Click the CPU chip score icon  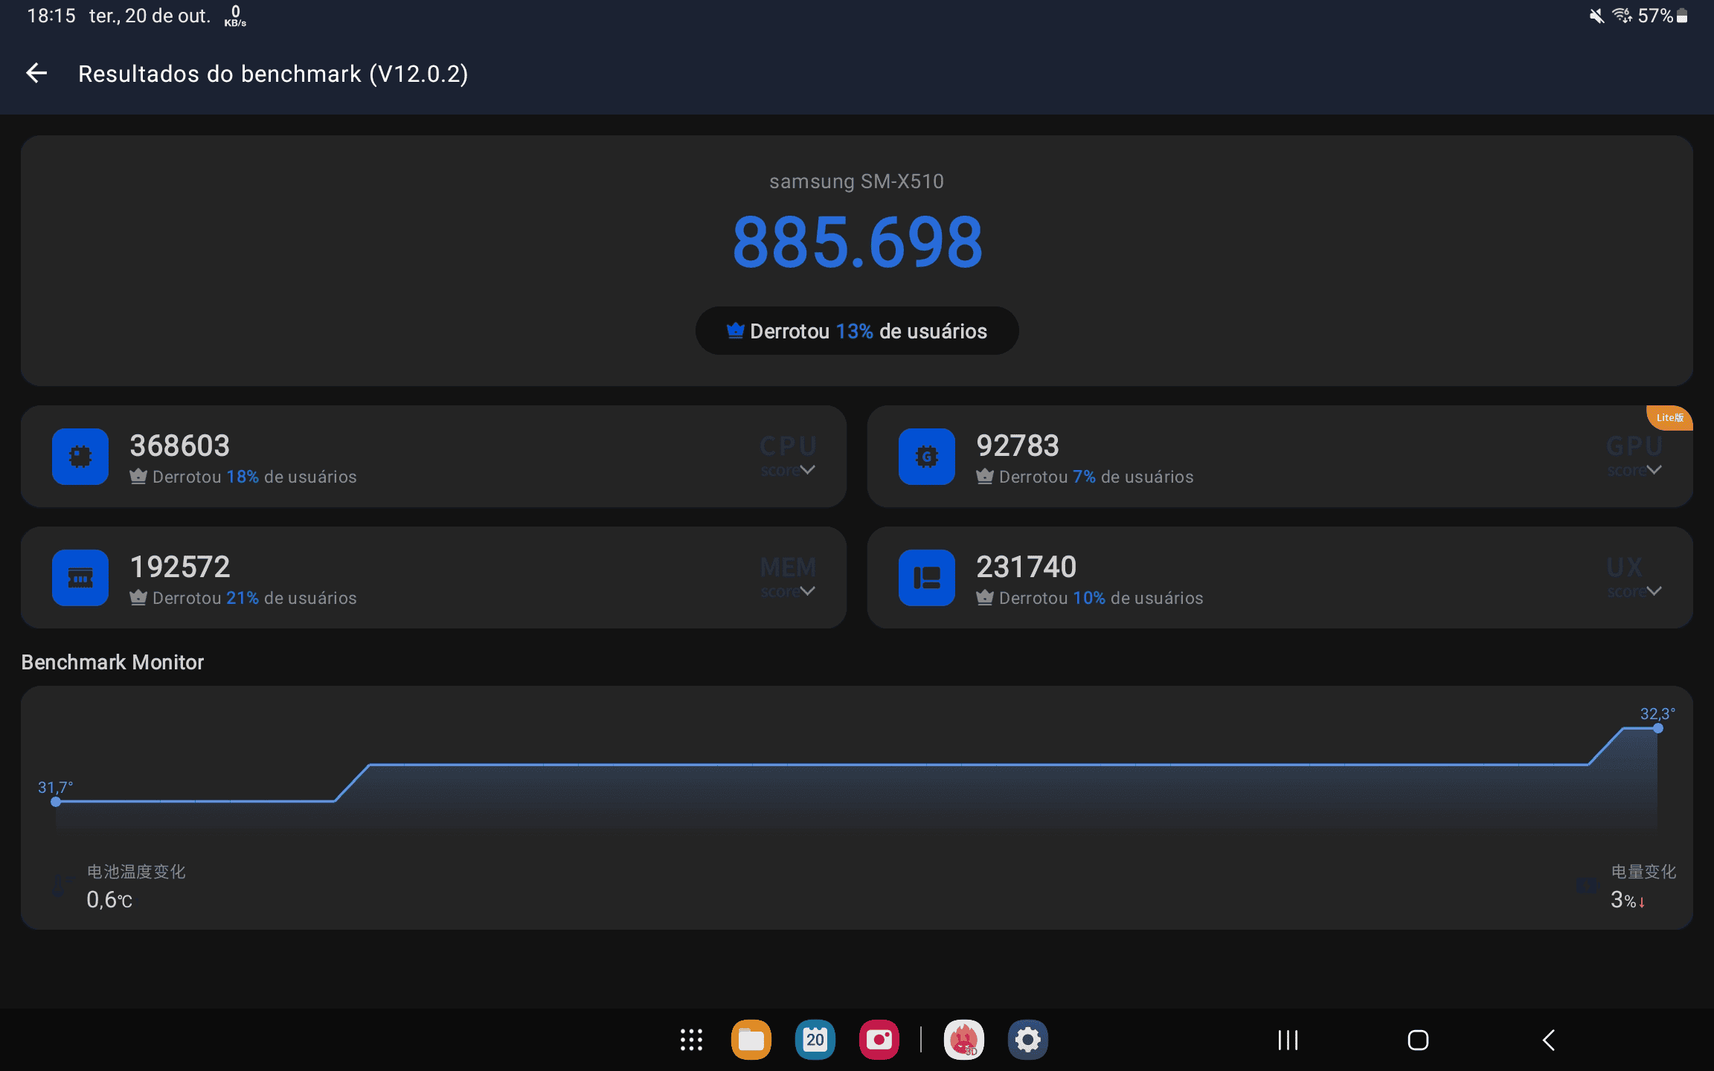(x=80, y=457)
